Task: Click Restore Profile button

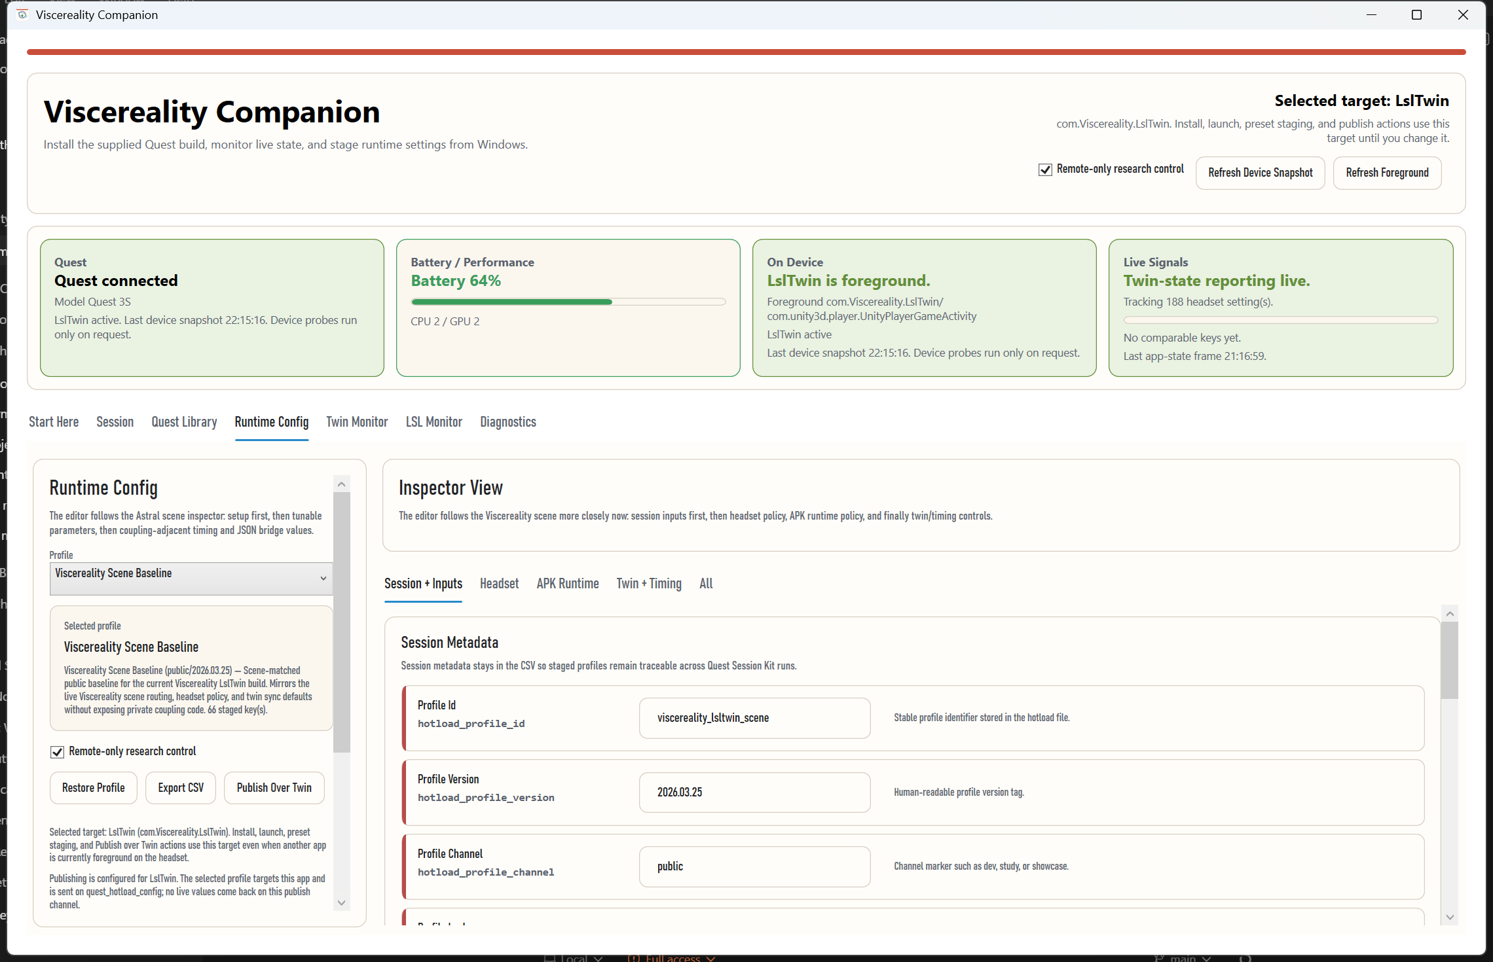Action: pos(93,788)
